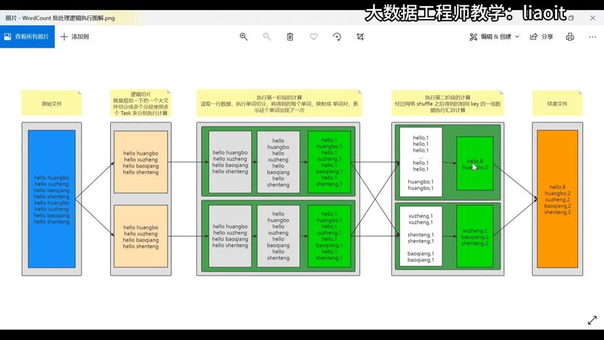Print the photo with printer icon
Screen dimensions: 604x340
click(x=570, y=37)
